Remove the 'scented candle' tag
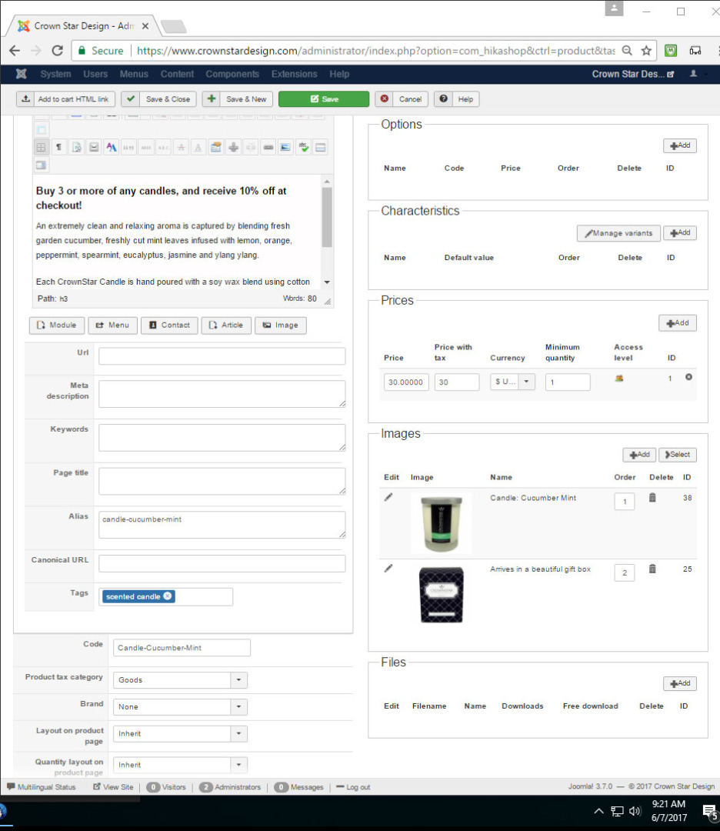Image resolution: width=720 pixels, height=831 pixels. click(x=168, y=596)
